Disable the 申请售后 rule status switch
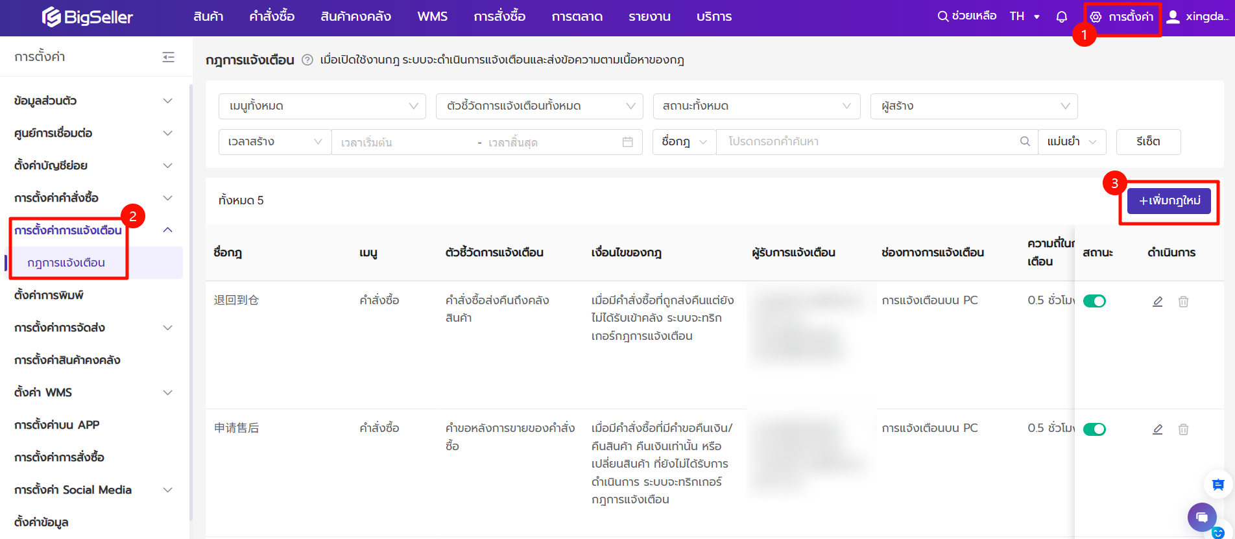Screen dimensions: 1235x539 (x=1094, y=429)
